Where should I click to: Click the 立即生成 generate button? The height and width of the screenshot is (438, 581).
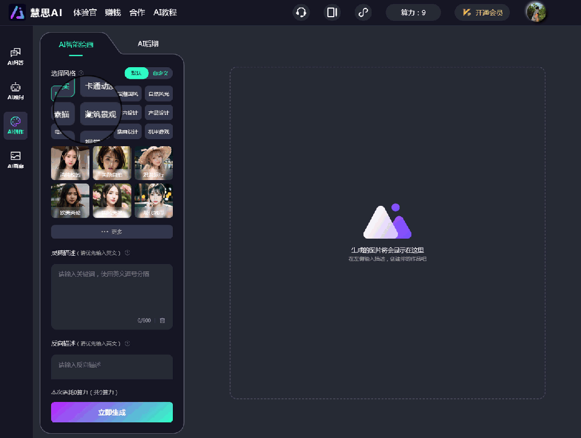(112, 412)
